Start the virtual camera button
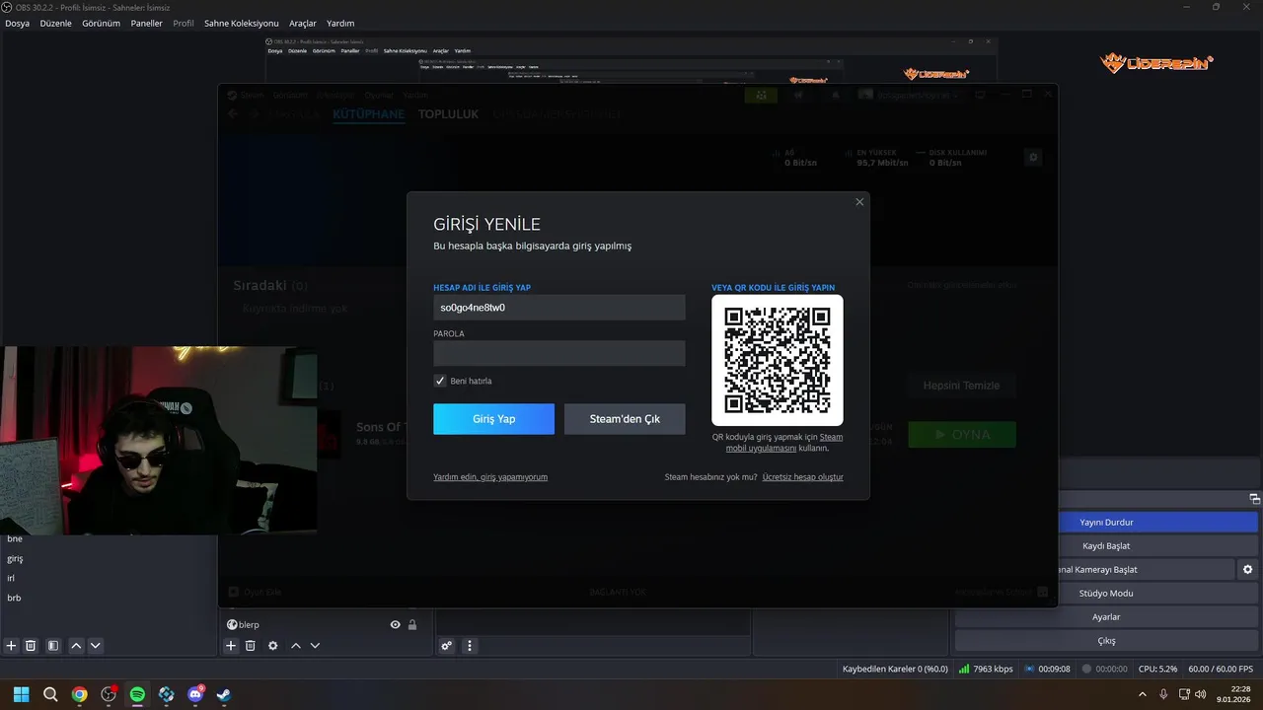The image size is (1263, 710). pyautogui.click(x=1096, y=569)
